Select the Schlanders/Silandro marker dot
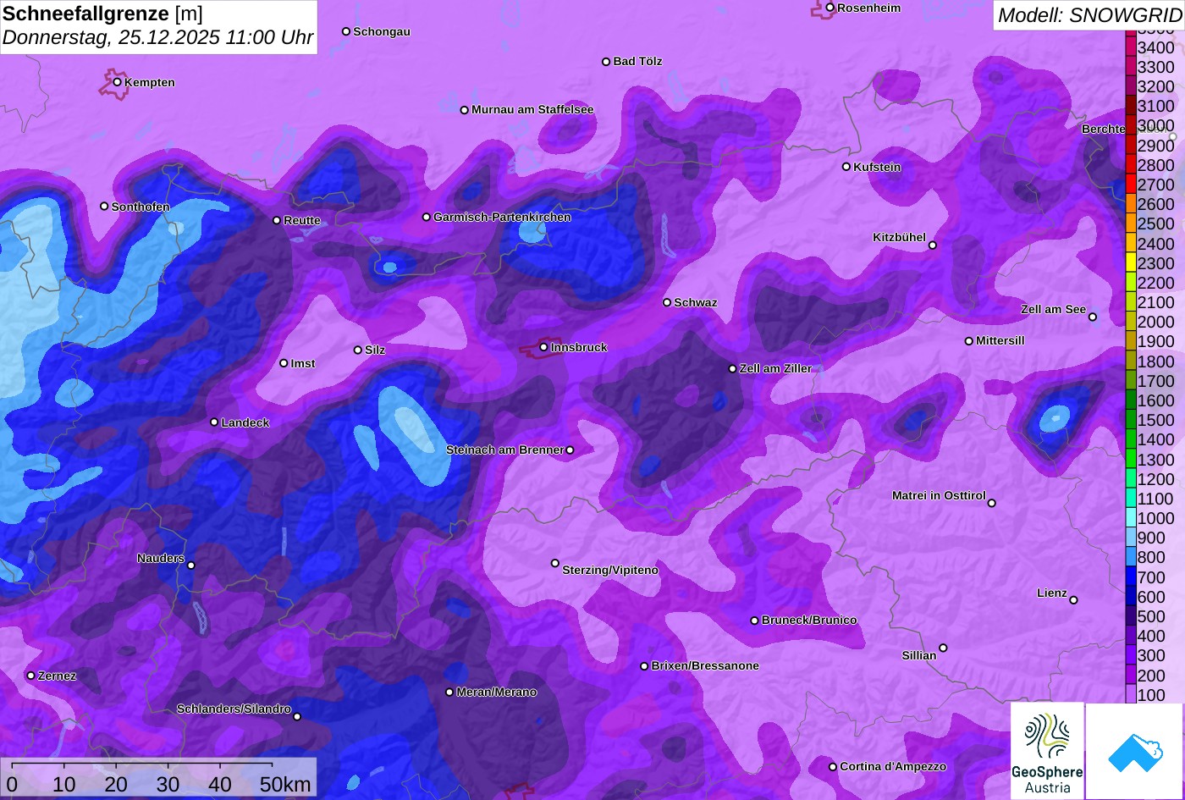The image size is (1185, 800). coord(297,717)
